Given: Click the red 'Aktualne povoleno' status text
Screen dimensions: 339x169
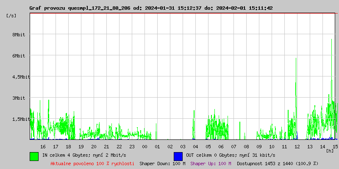Looking at the screenshot, I should (x=92, y=163).
